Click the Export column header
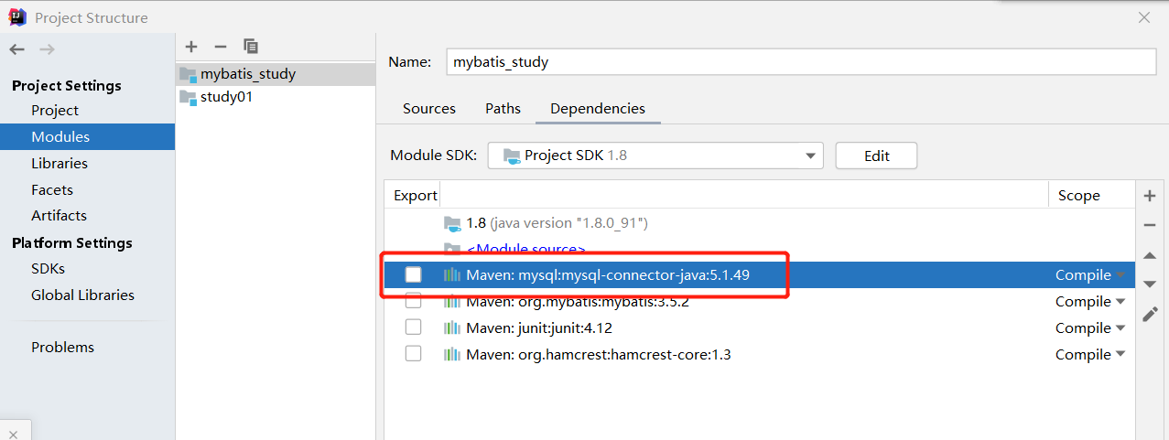This screenshot has width=1169, height=440. [416, 195]
